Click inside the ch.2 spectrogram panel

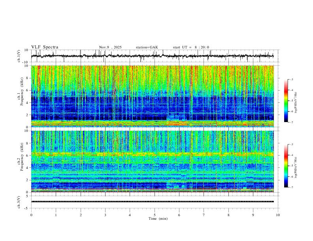tap(152, 161)
